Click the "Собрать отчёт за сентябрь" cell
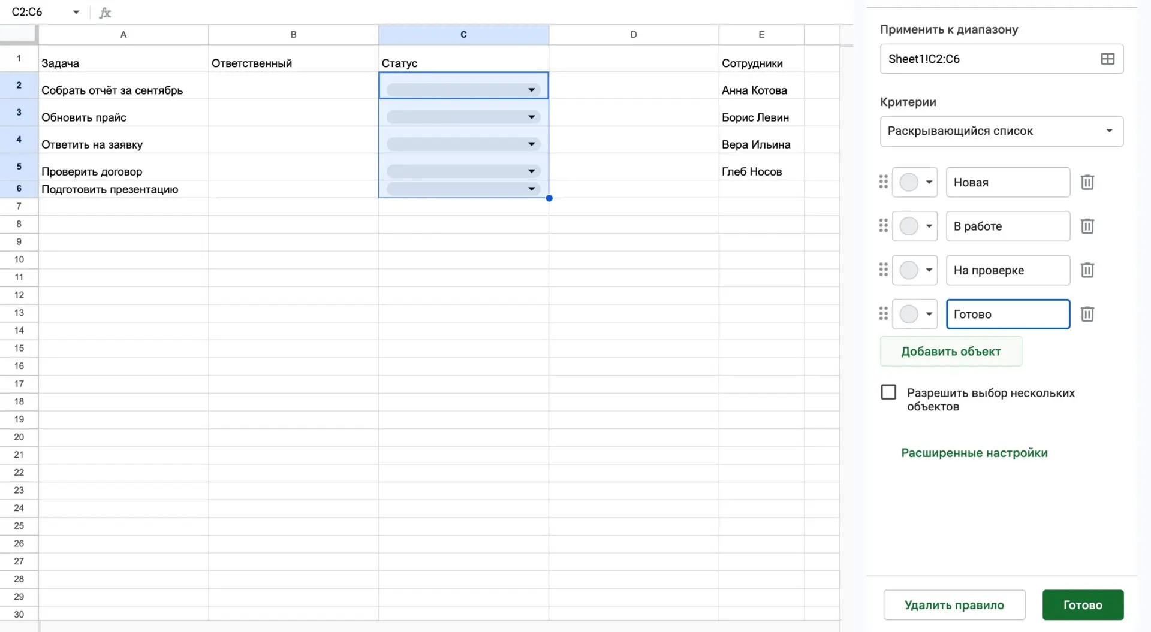This screenshot has width=1151, height=632. click(123, 86)
